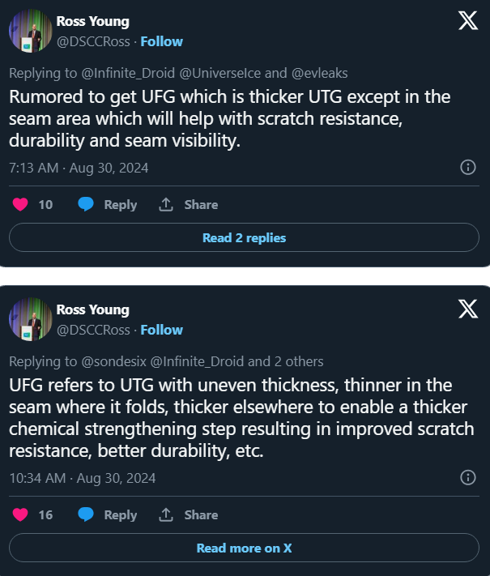The width and height of the screenshot is (490, 576).
Task: Click the reply bubble icon on first tweet
Action: click(x=86, y=204)
